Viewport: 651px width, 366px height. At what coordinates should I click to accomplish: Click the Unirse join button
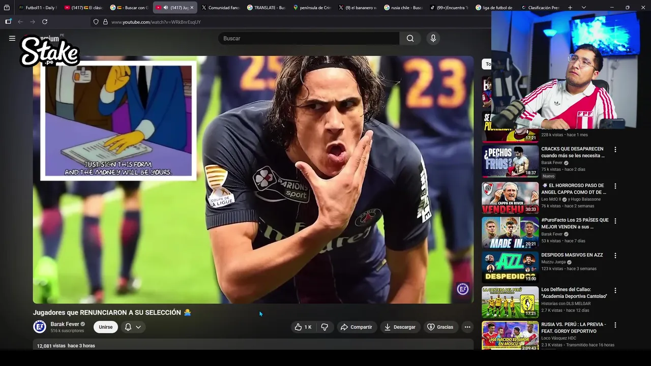tap(106, 327)
